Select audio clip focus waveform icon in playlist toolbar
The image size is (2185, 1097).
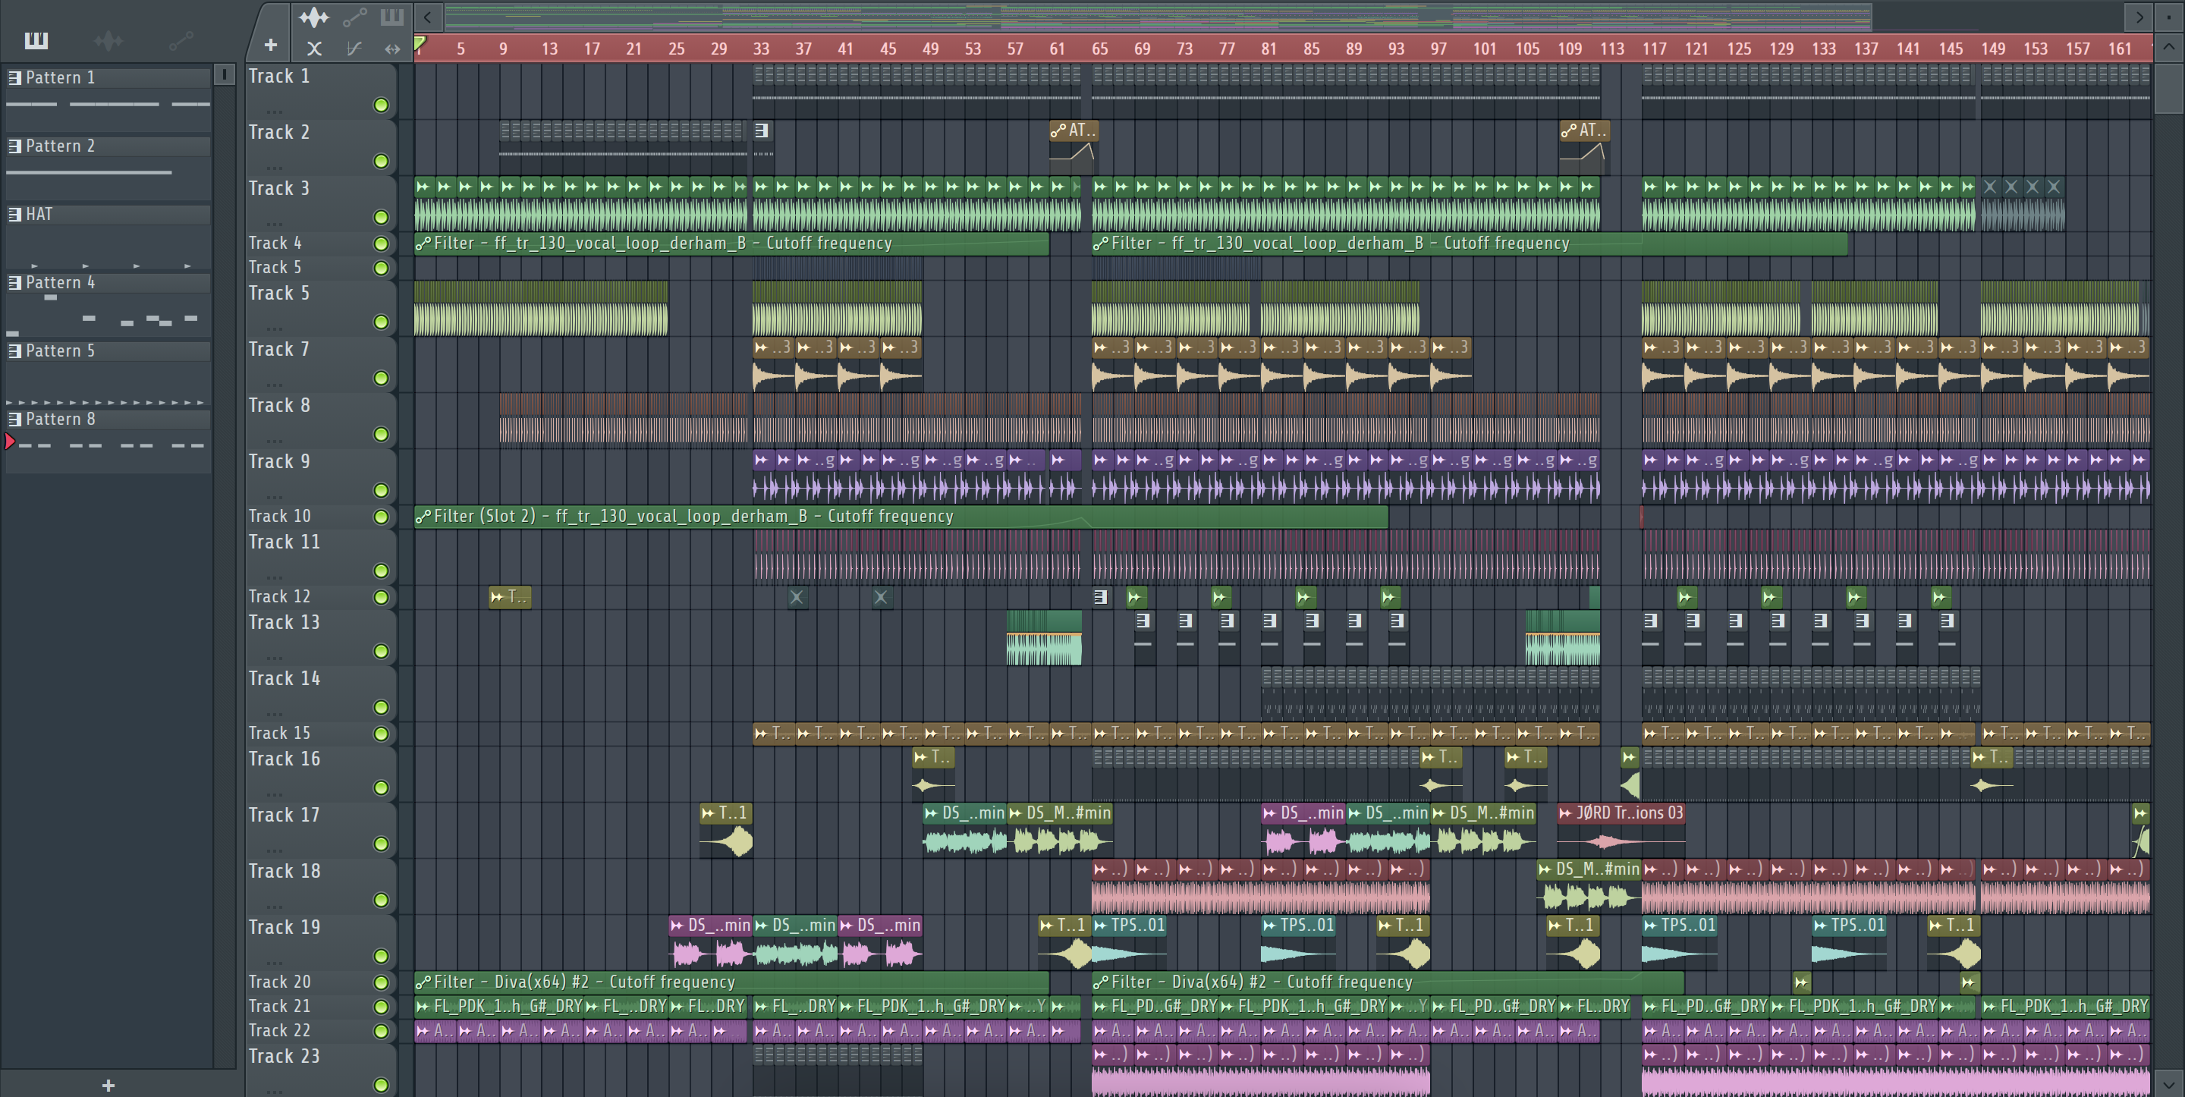[314, 16]
